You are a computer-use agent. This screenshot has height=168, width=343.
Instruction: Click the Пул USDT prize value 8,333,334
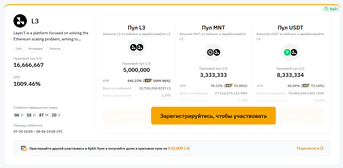(290, 75)
